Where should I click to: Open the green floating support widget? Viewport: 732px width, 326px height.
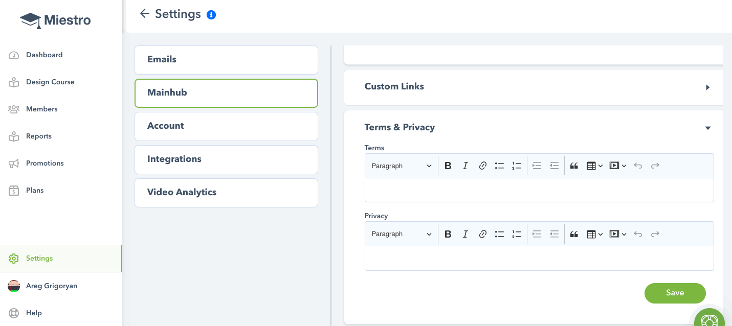click(709, 320)
